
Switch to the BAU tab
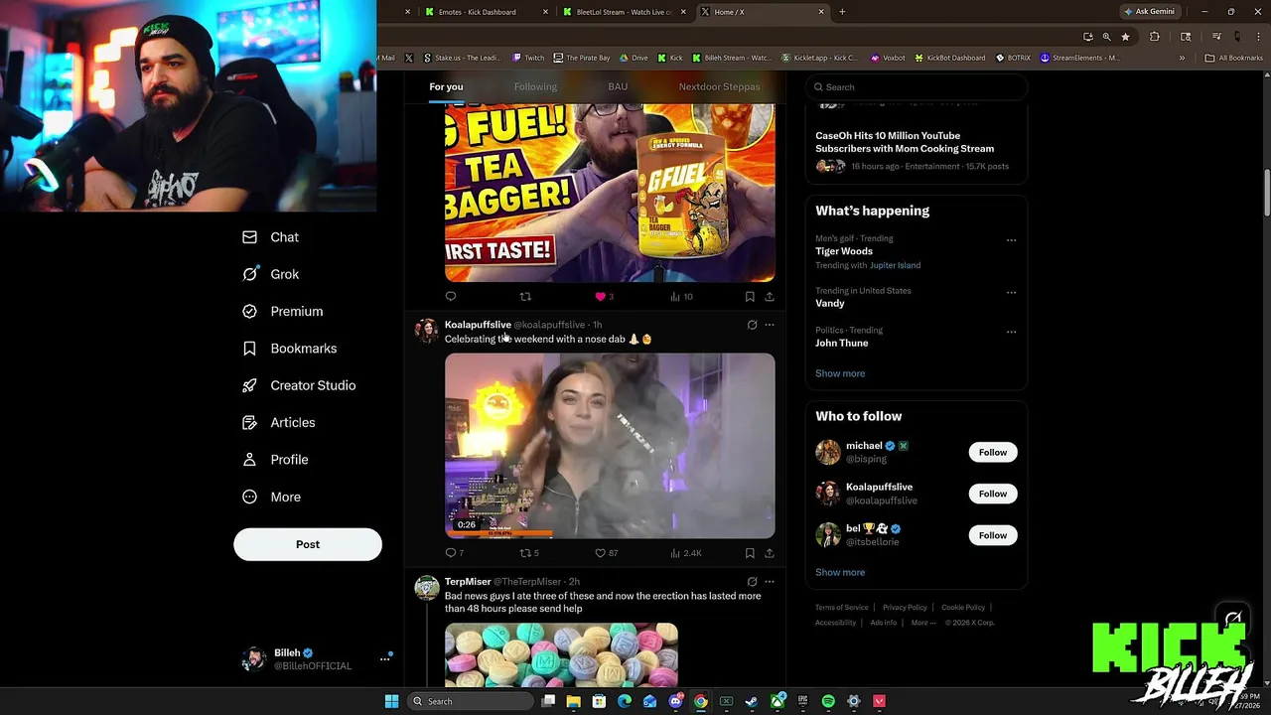coord(618,87)
